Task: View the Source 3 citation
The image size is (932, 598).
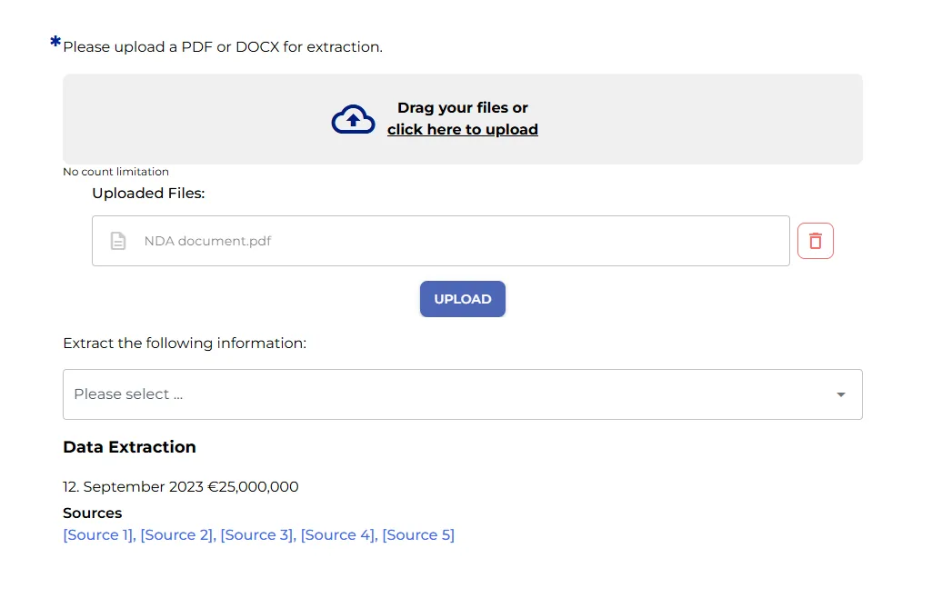Action: 257,534
